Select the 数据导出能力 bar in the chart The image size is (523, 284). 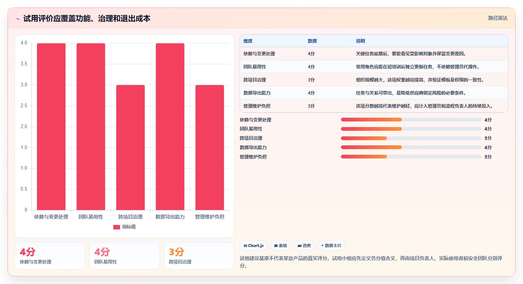pyautogui.click(x=170, y=127)
